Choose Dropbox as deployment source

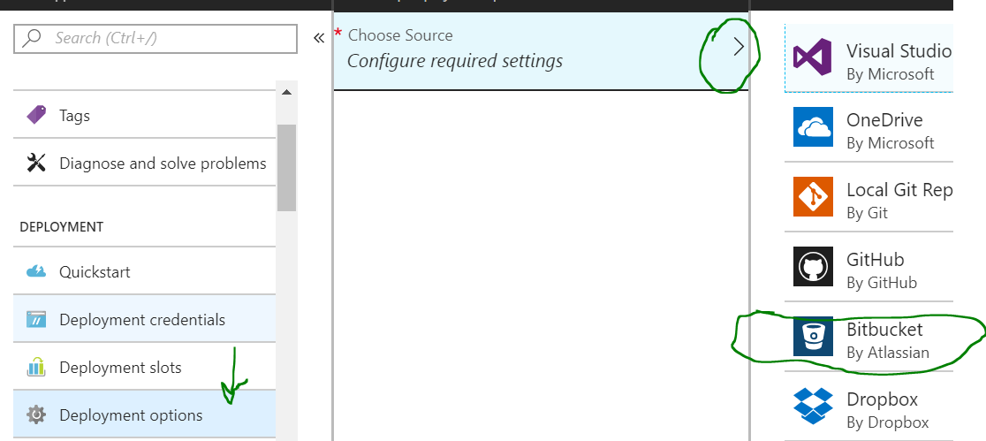point(869,407)
